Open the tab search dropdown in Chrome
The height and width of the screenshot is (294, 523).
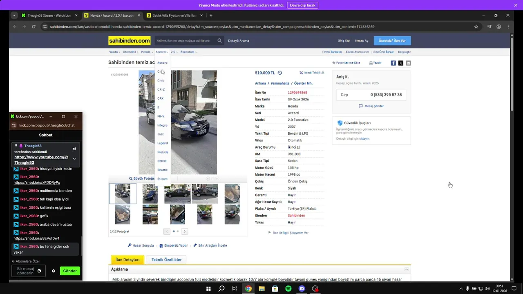(14, 16)
